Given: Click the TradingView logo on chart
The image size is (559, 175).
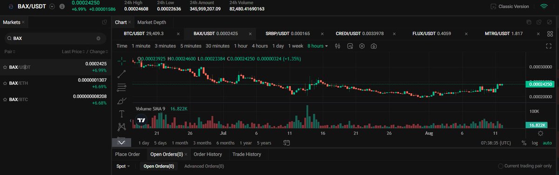Looking at the screenshot, I should point(141,121).
